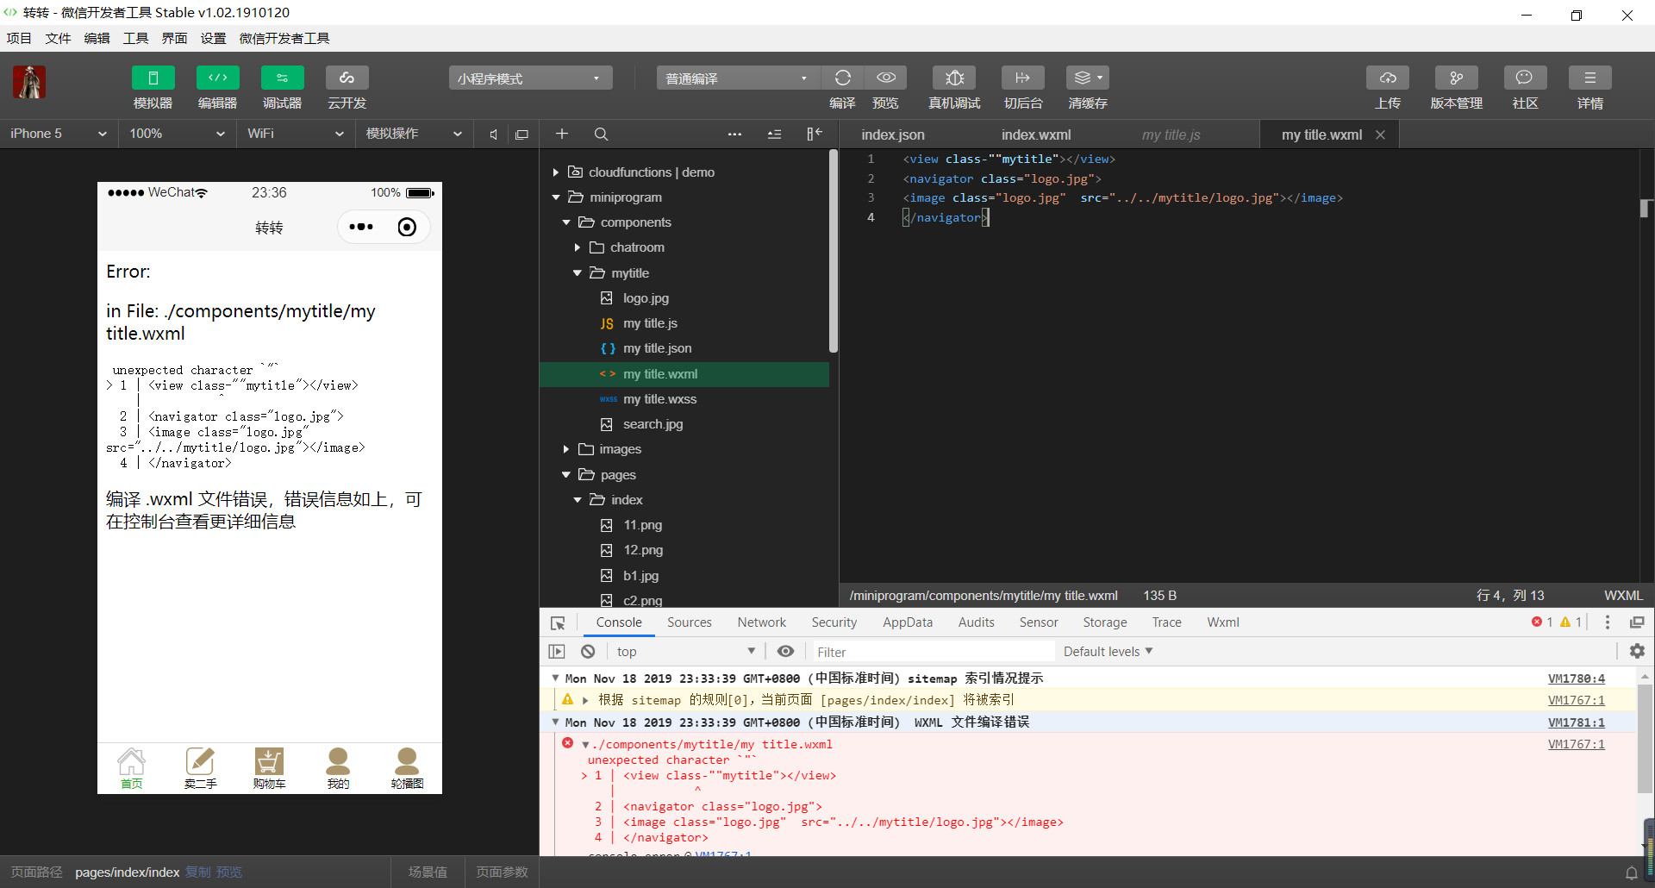Click the clear console icon
This screenshot has height=888, width=1655.
(x=588, y=652)
